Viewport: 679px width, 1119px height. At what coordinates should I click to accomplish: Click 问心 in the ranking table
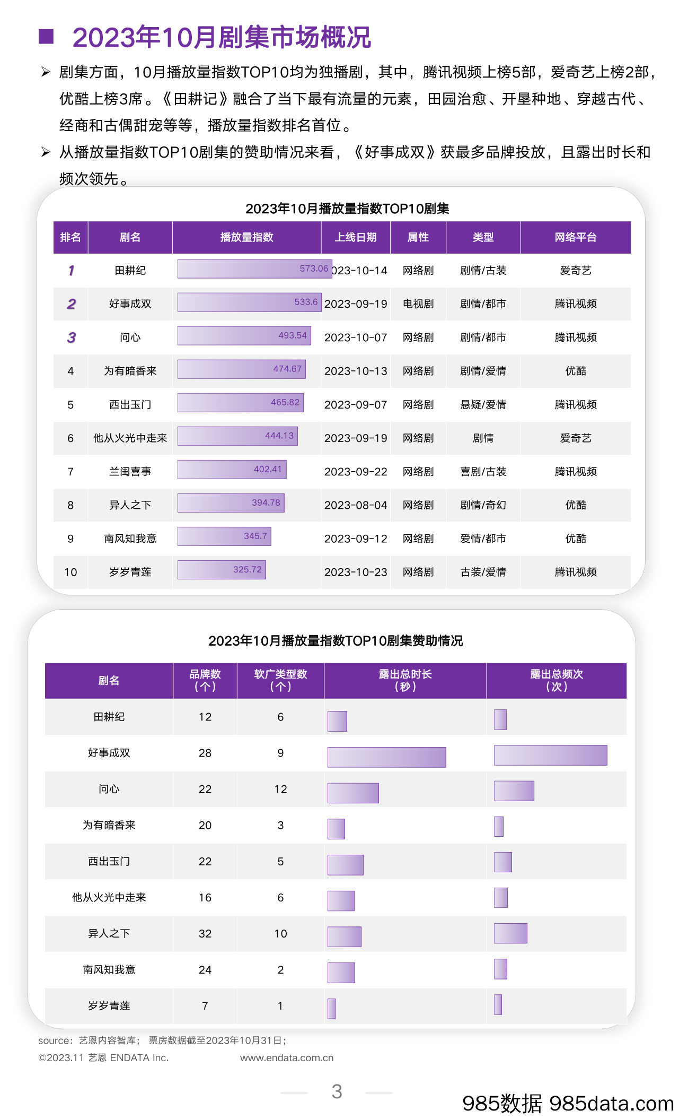[130, 337]
